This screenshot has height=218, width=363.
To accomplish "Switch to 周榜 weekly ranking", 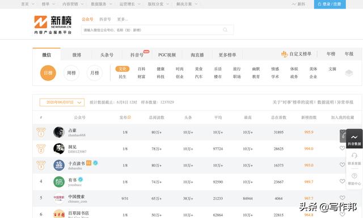I will [71, 73].
